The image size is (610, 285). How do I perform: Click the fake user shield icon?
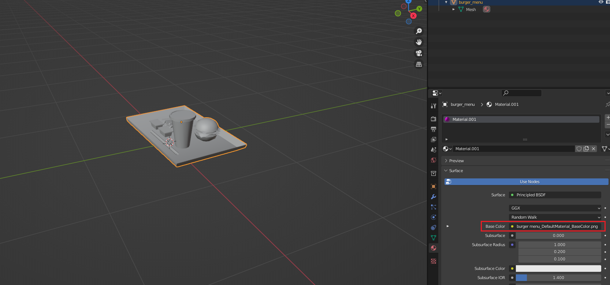click(x=579, y=149)
